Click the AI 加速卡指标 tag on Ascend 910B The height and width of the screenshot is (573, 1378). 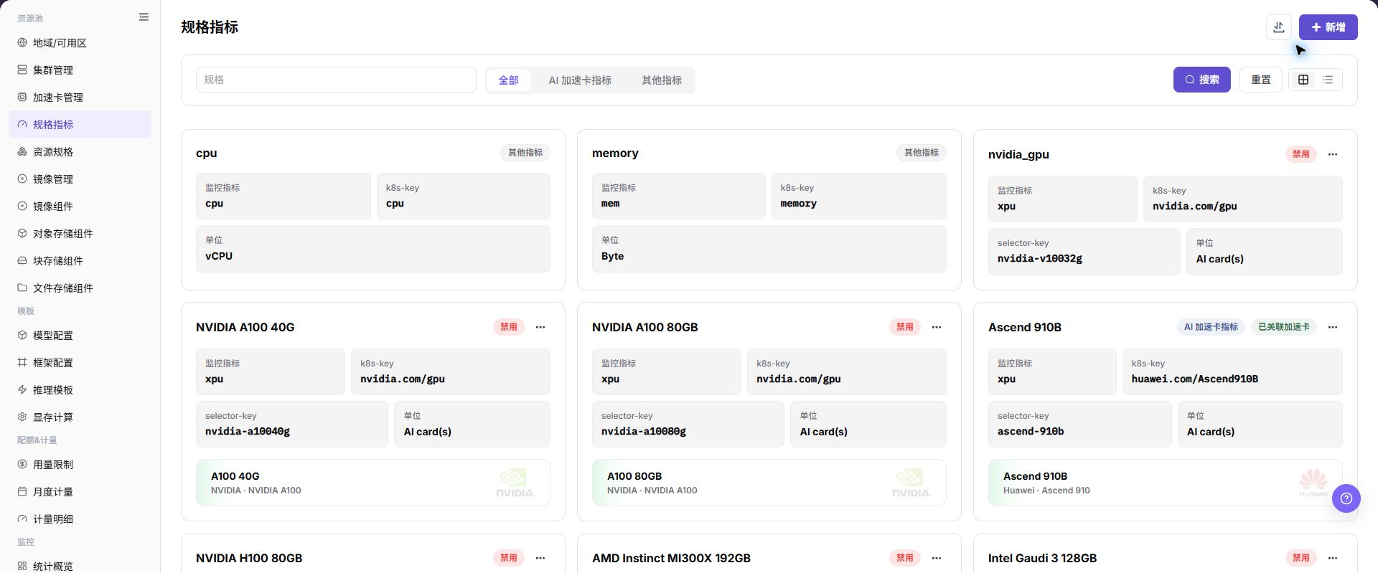[1211, 327]
